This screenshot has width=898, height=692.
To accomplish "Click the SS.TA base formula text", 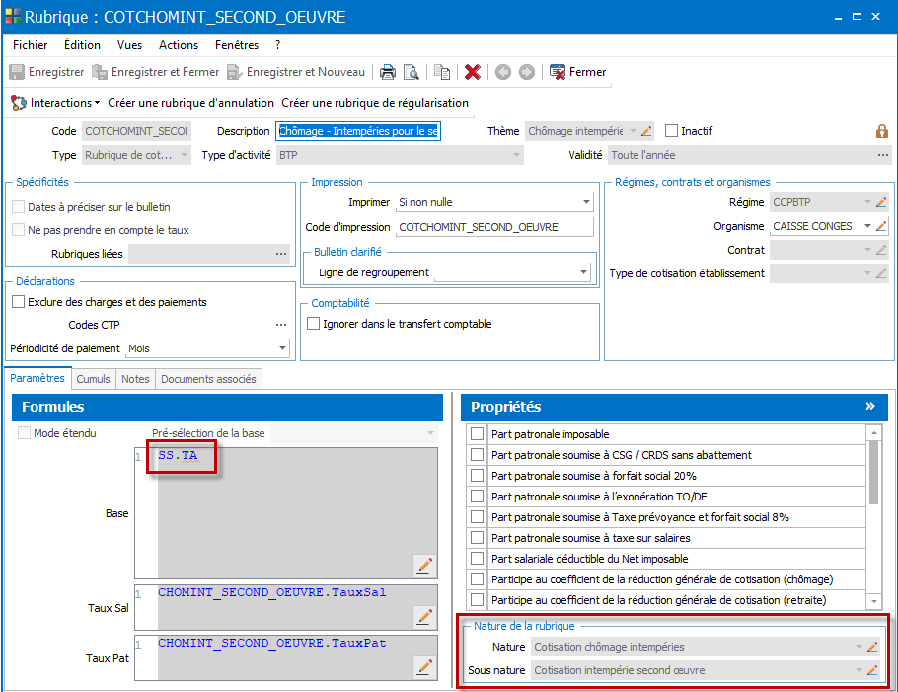I will tap(178, 455).
